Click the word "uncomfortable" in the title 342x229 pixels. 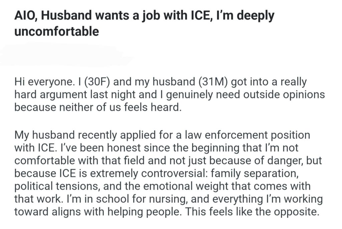[56, 31]
